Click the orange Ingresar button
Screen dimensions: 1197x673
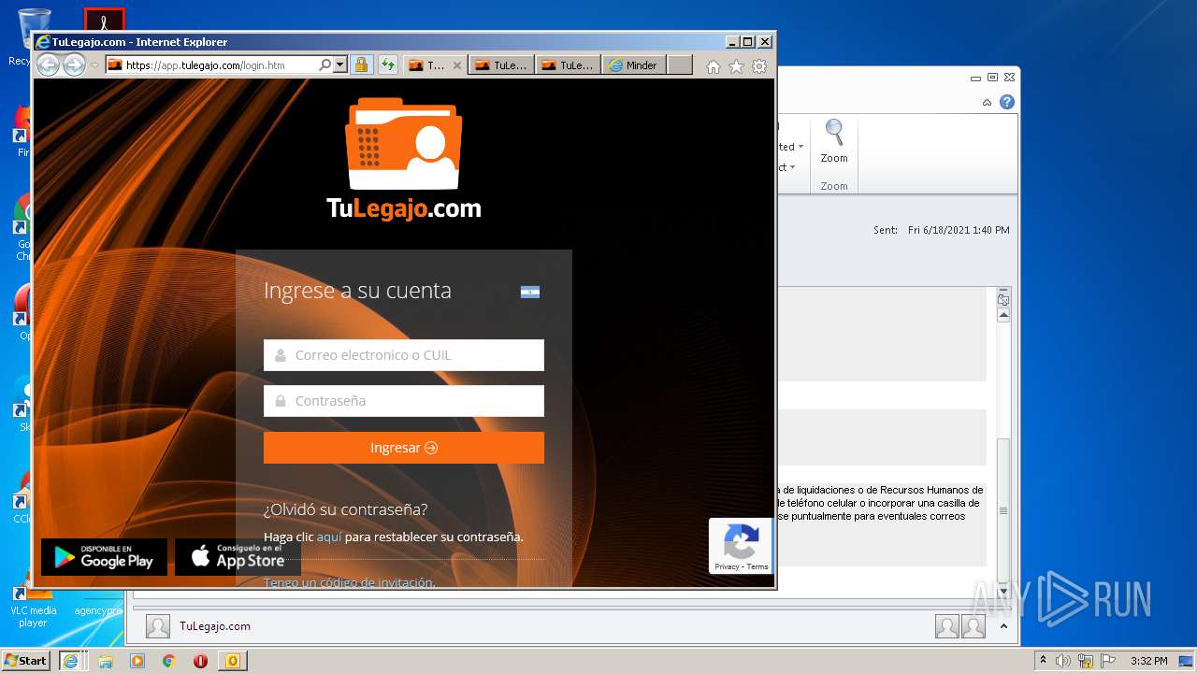tap(404, 448)
